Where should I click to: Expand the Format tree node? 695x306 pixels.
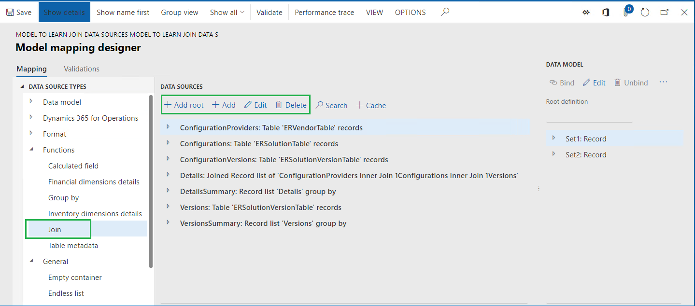[31, 133]
